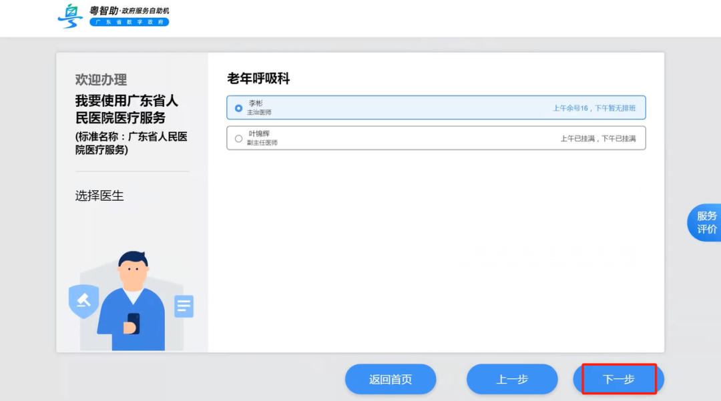Viewport: 721px width, 401px height.
Task: Click the 粤智助 logo icon
Action: tap(69, 17)
